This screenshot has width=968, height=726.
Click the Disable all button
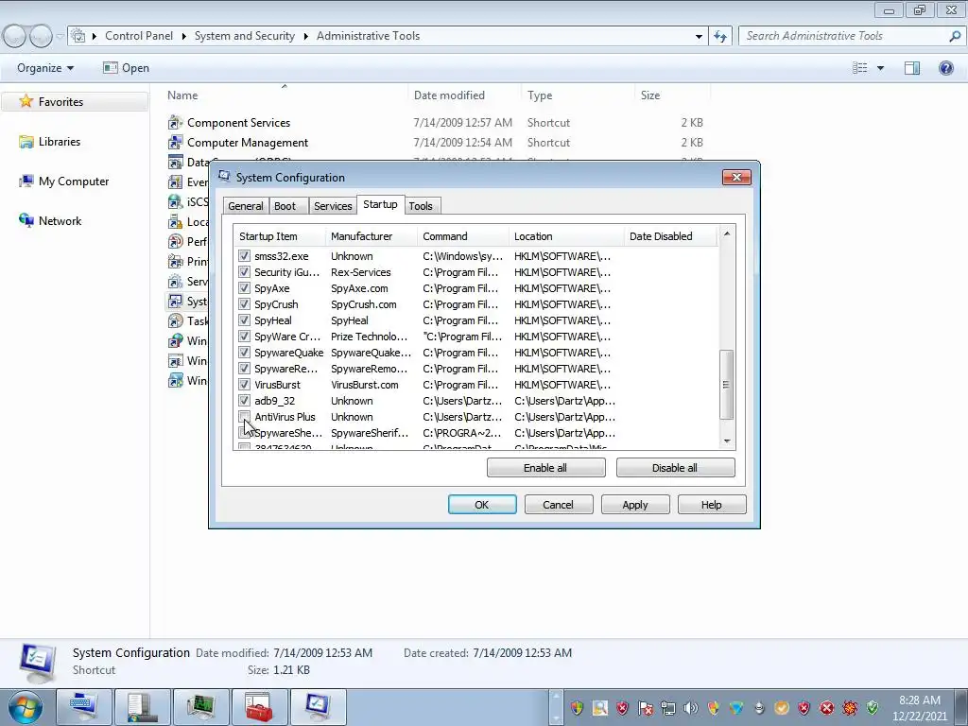pos(675,467)
